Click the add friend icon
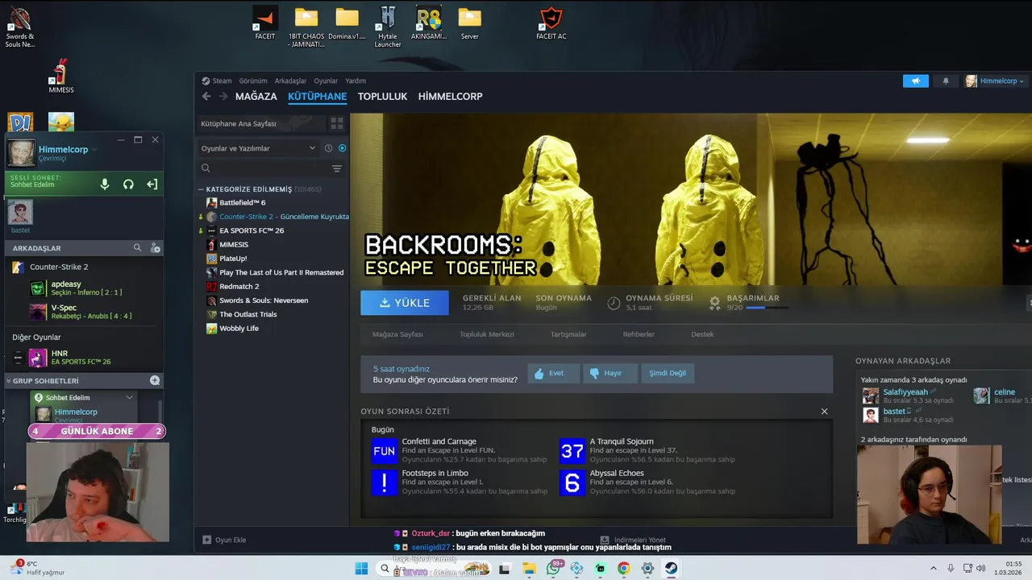 [155, 248]
